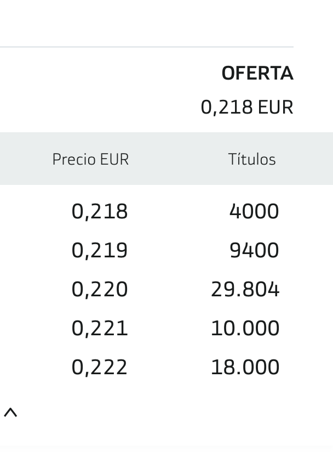Image resolution: width=333 pixels, height=473 pixels.
Task: Click the EUR currency label under OFERTA
Action: coord(275,107)
